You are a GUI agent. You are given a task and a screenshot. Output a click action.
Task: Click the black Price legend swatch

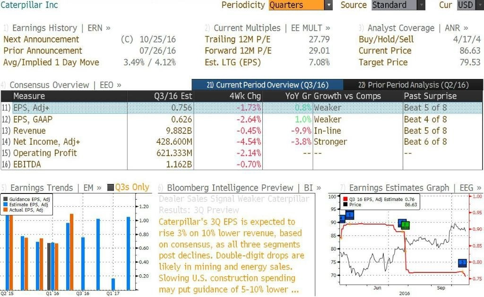click(x=345, y=204)
